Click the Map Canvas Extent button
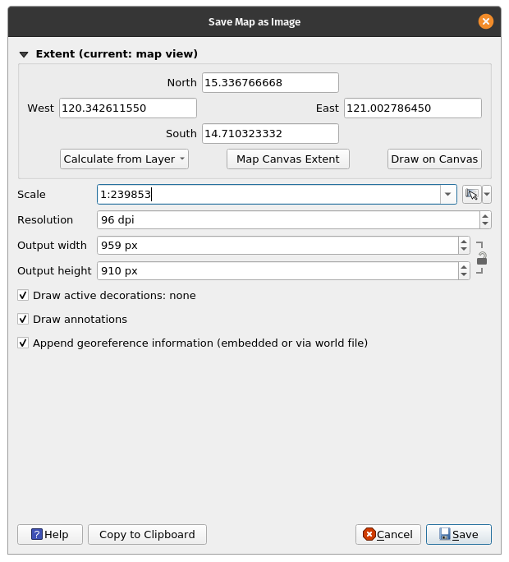The width and height of the screenshot is (509, 562). click(288, 159)
